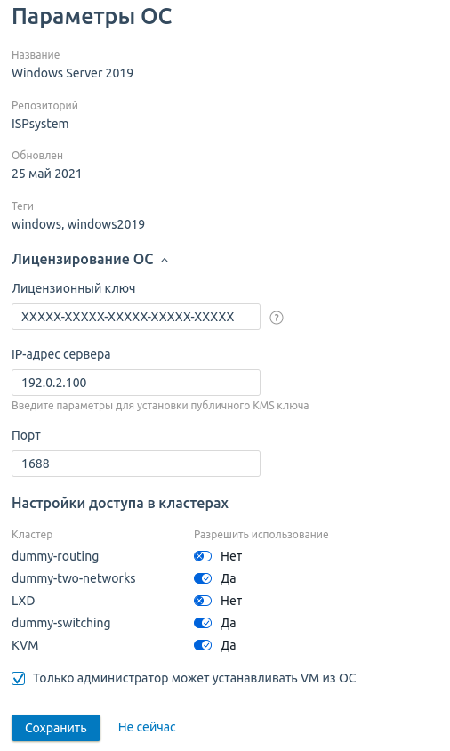Click the license key help question icon
450x751 pixels.
point(277,318)
